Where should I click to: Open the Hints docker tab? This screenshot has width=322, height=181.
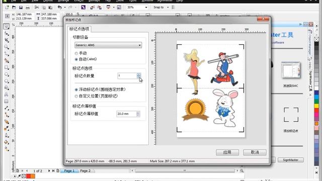point(310,63)
